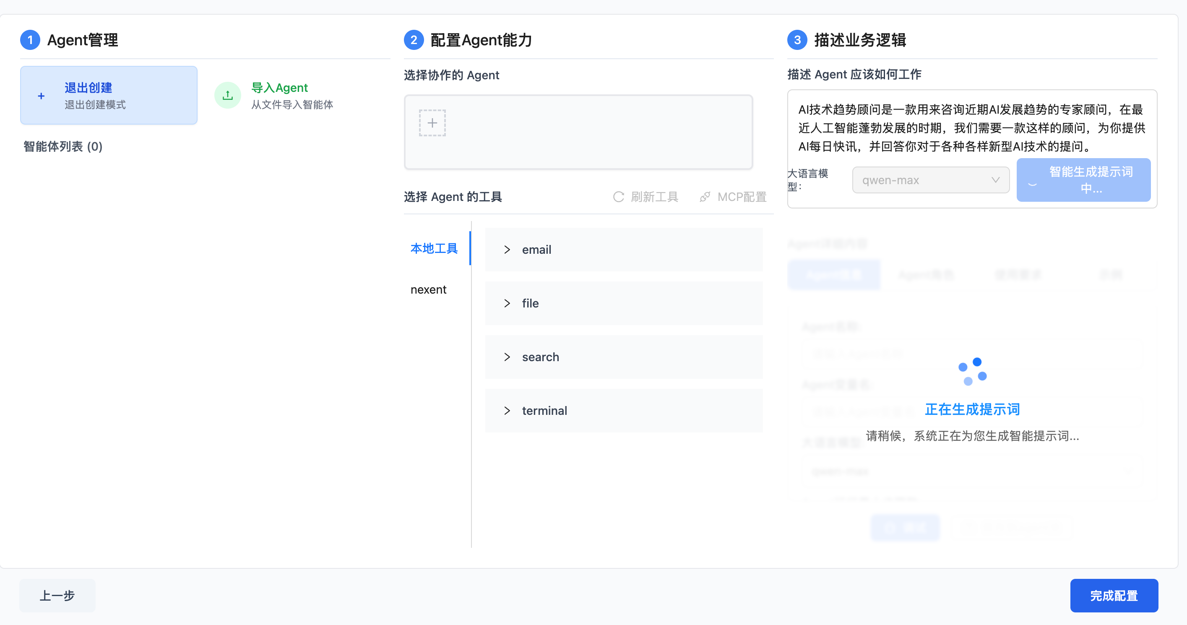Screen dimensions: 1187x625
Task: Expand the file tool group
Action: tap(507, 303)
